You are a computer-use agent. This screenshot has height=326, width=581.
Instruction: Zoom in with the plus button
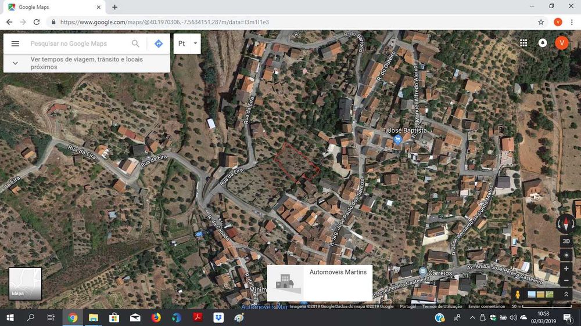tap(566, 269)
